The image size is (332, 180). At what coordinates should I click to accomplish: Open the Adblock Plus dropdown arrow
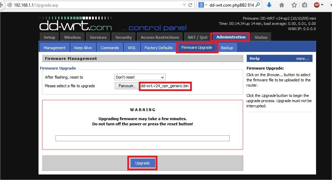(x=322, y=5)
